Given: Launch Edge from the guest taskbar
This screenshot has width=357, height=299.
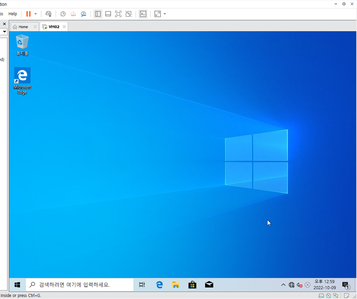Looking at the screenshot, I should click(x=159, y=285).
